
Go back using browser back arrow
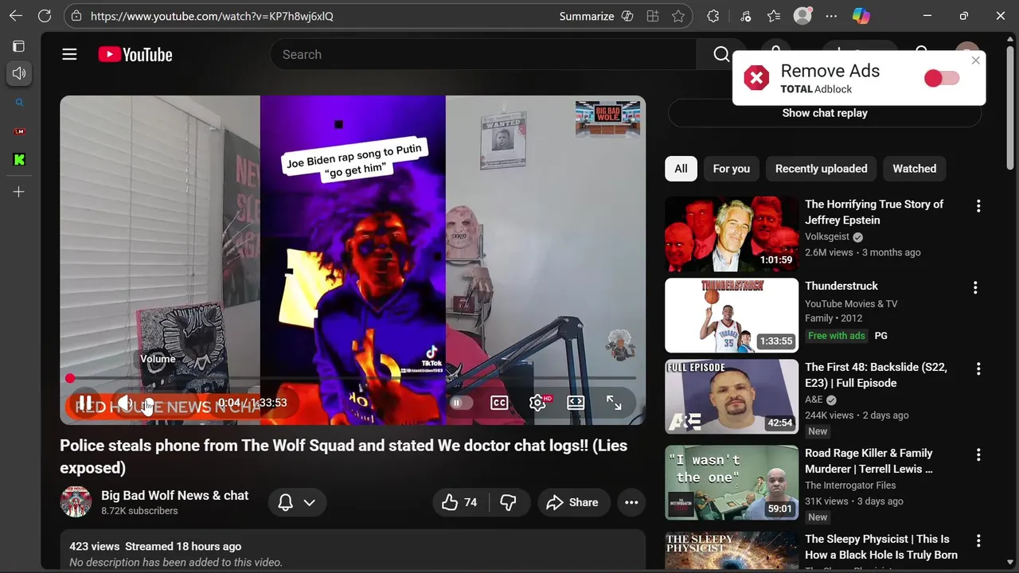coord(16,16)
